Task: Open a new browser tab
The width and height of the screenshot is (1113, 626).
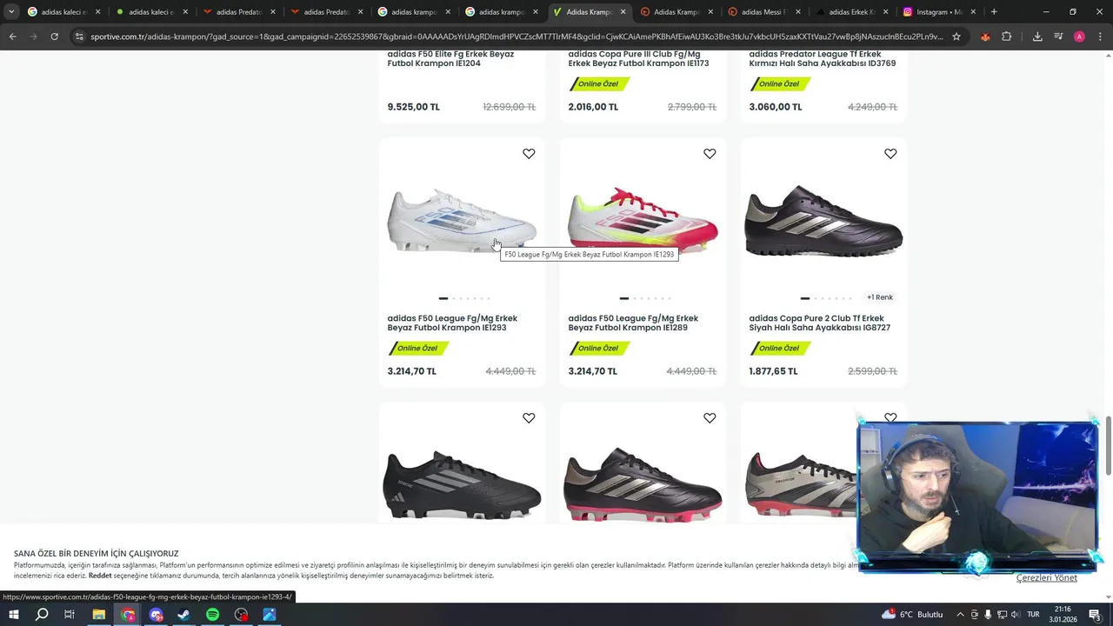Action: pyautogui.click(x=994, y=12)
